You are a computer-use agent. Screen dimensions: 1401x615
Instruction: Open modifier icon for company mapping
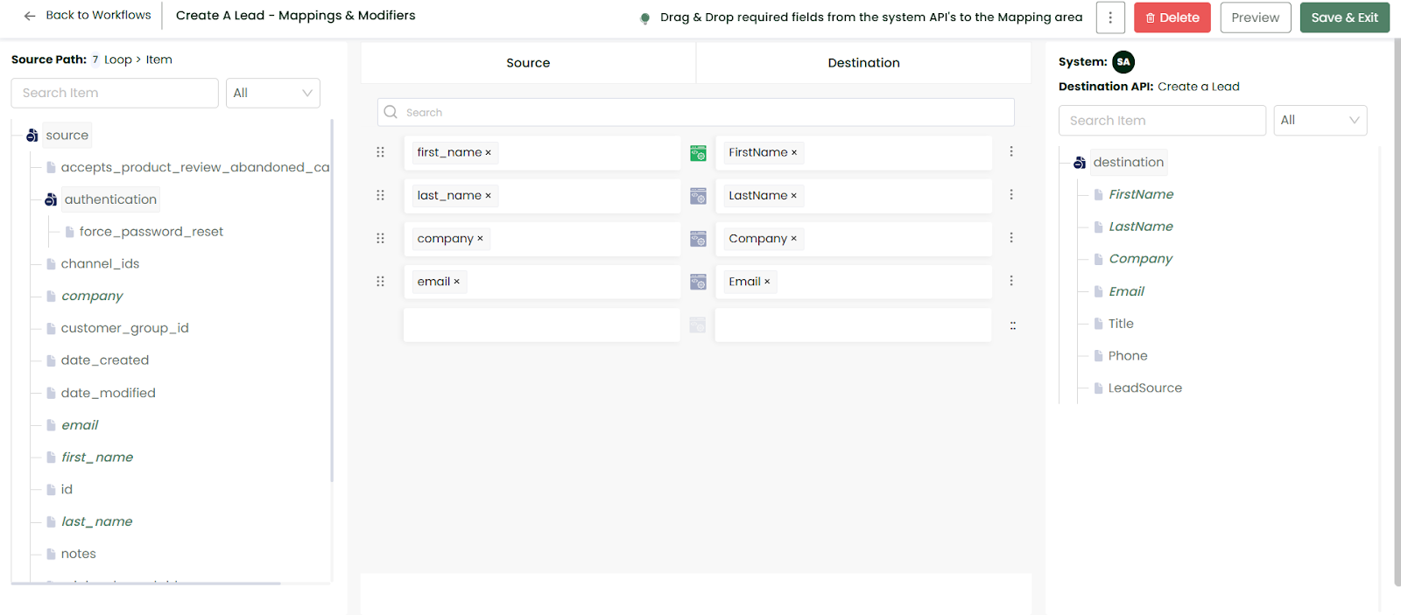point(698,239)
